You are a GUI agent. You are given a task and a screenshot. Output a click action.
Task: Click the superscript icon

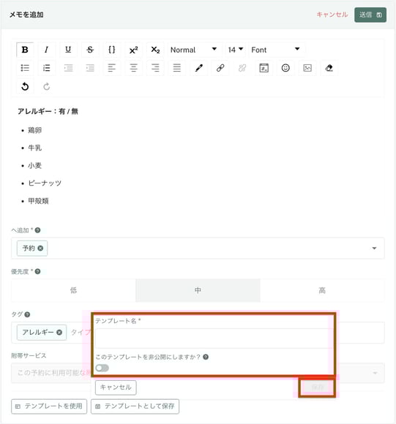(x=133, y=50)
